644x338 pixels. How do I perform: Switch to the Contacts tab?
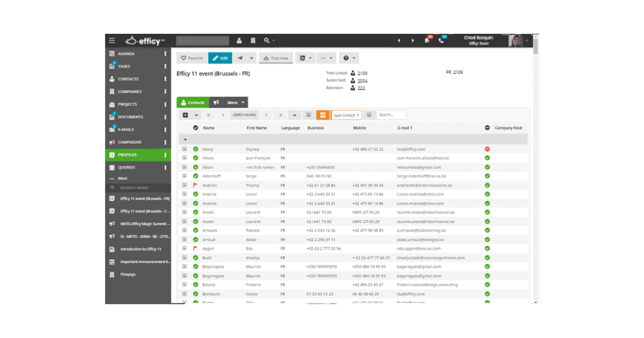[193, 102]
